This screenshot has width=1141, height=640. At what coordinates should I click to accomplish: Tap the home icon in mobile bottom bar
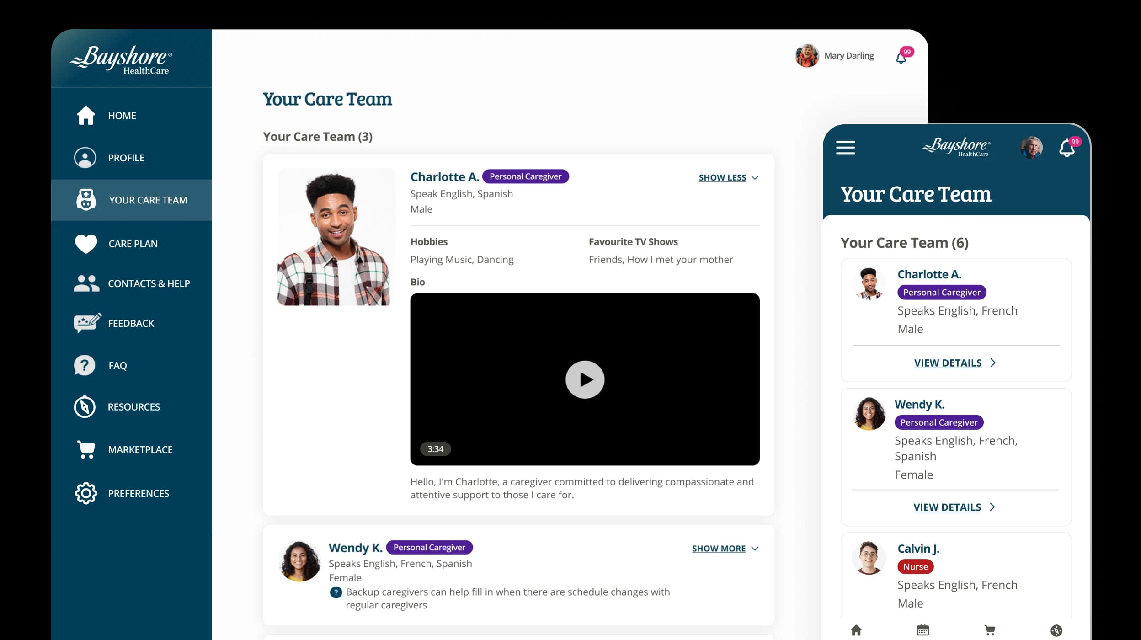click(x=856, y=630)
